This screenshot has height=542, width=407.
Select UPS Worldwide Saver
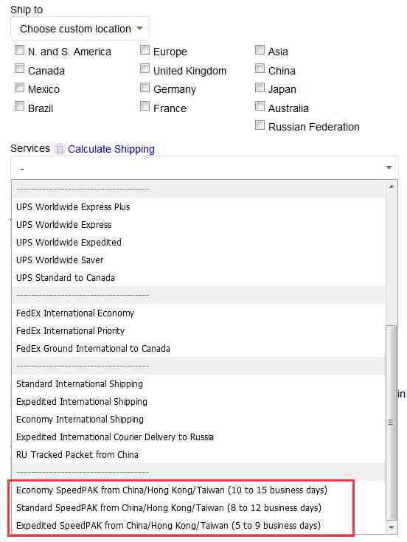click(198, 260)
